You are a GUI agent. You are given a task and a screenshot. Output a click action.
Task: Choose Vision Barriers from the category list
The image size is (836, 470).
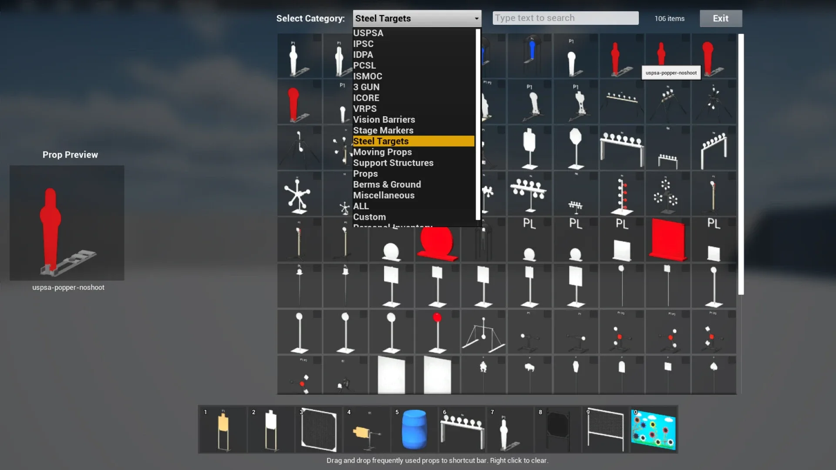coord(384,120)
